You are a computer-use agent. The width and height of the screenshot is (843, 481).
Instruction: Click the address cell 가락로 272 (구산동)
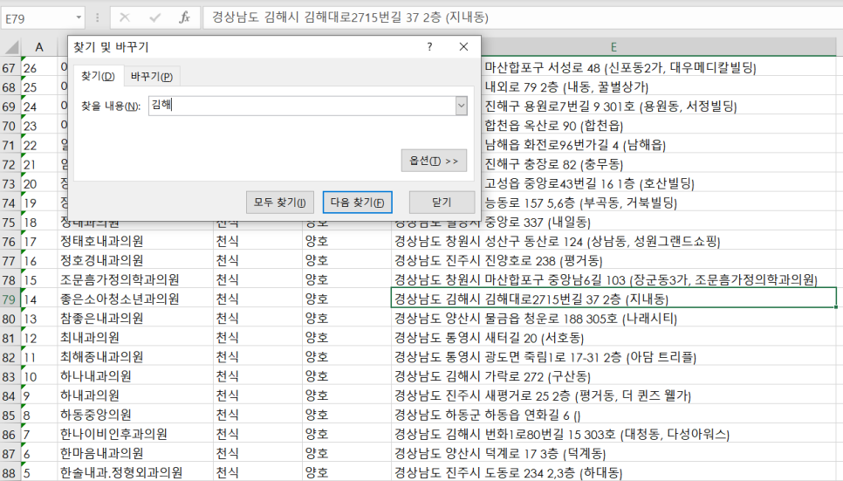pos(613,376)
